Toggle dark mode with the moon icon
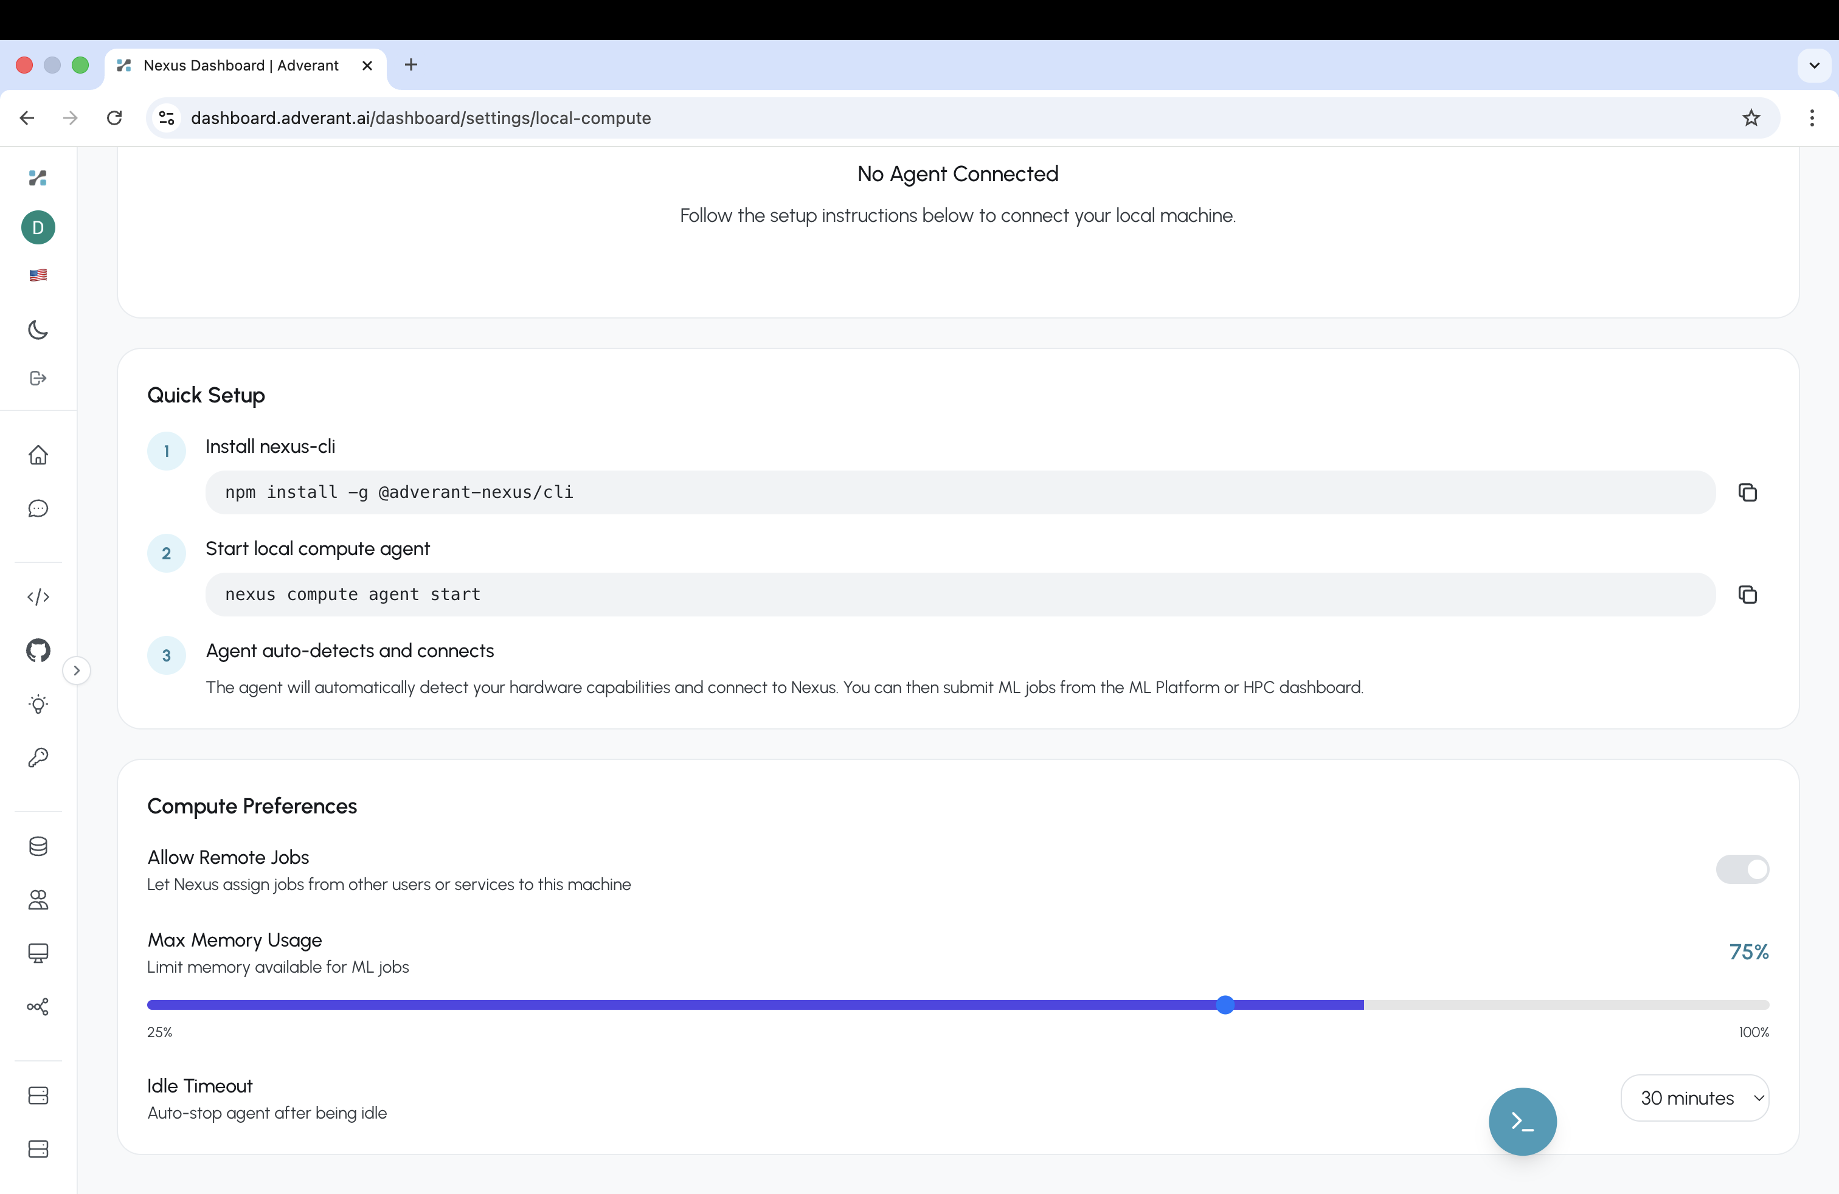Viewport: 1839px width, 1194px height. (x=37, y=330)
